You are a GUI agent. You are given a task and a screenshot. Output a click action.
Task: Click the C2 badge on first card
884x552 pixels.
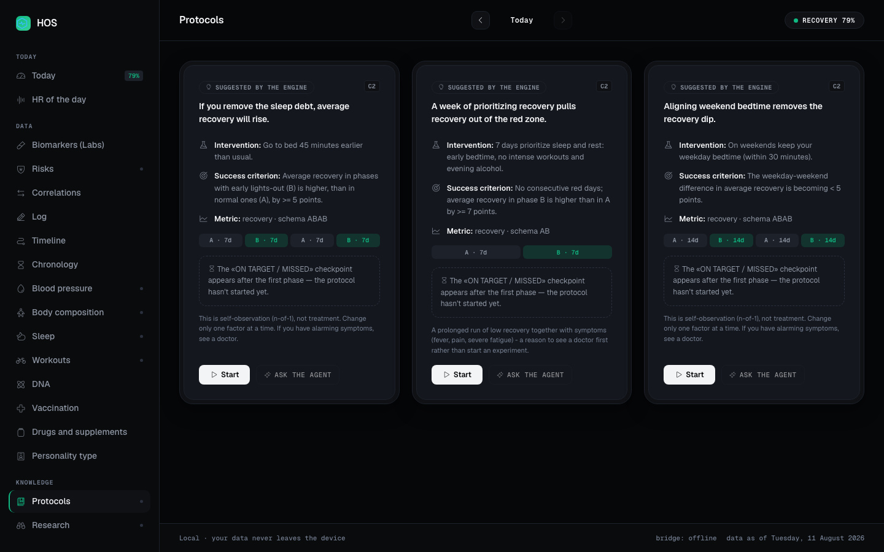click(x=371, y=86)
